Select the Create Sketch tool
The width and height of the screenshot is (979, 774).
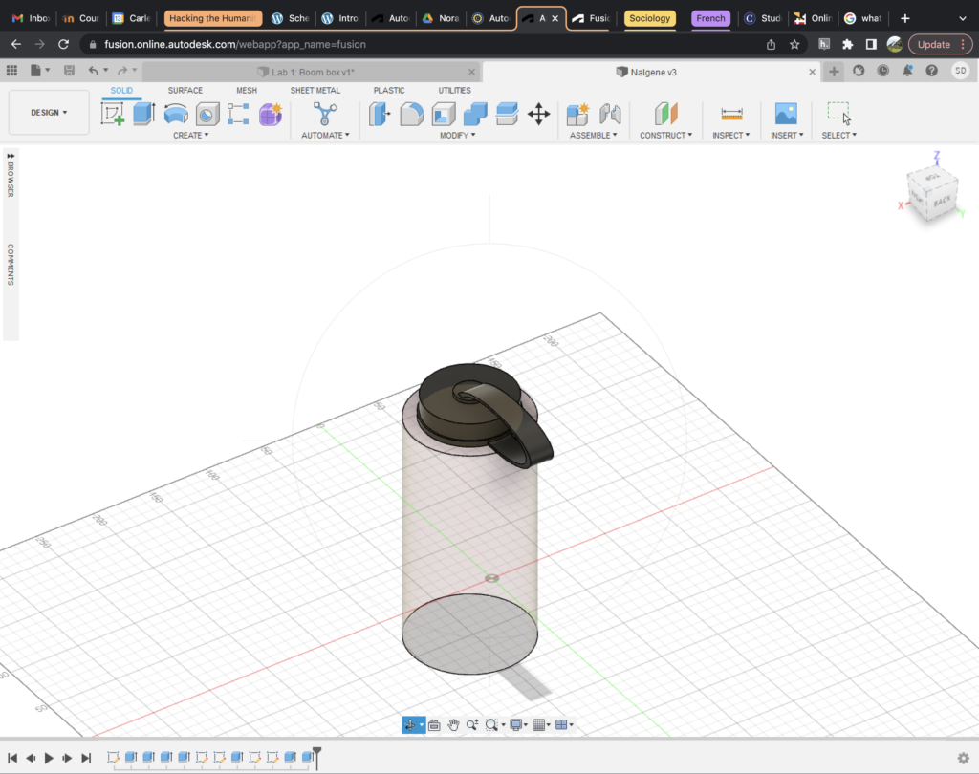point(113,113)
